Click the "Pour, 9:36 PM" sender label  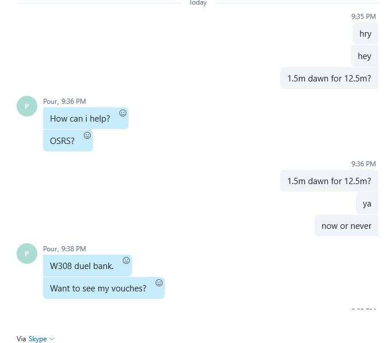64,102
